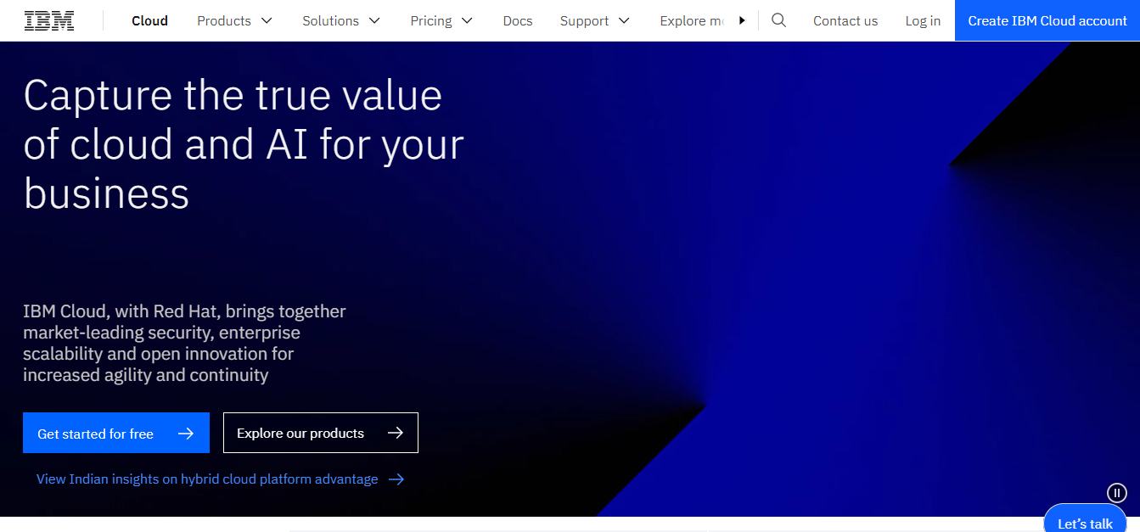Expand the Pricing dropdown
The height and width of the screenshot is (532, 1140).
pos(441,20)
